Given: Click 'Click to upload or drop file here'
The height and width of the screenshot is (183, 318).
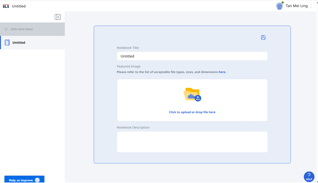Looking at the screenshot, I should (x=192, y=112).
